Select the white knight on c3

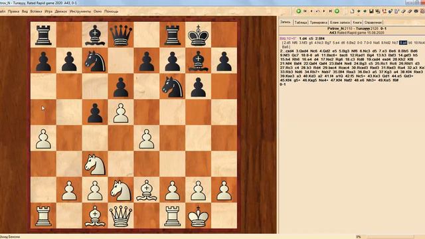pyautogui.click(x=95, y=164)
